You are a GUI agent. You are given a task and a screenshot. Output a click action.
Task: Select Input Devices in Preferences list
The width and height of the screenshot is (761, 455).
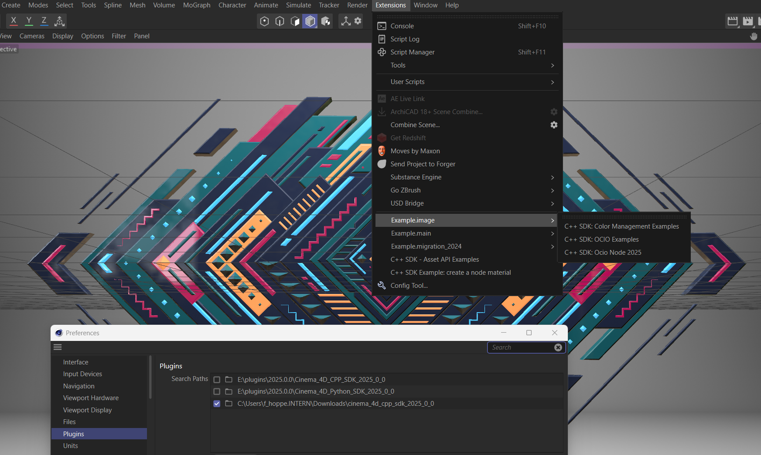pyautogui.click(x=99, y=374)
